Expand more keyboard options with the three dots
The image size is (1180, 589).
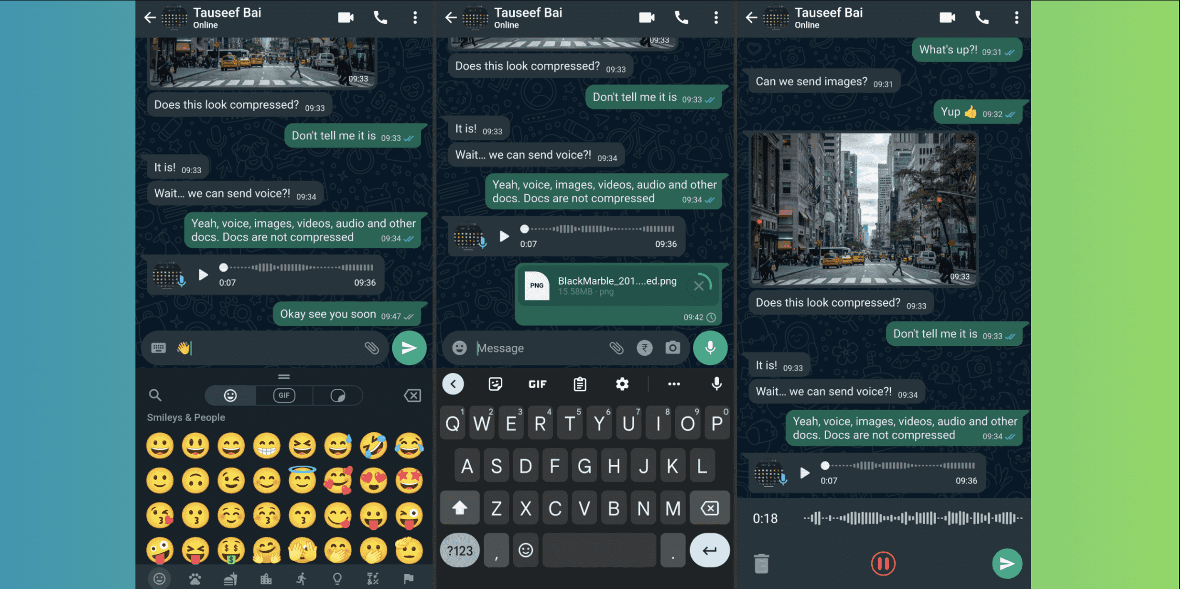(674, 384)
